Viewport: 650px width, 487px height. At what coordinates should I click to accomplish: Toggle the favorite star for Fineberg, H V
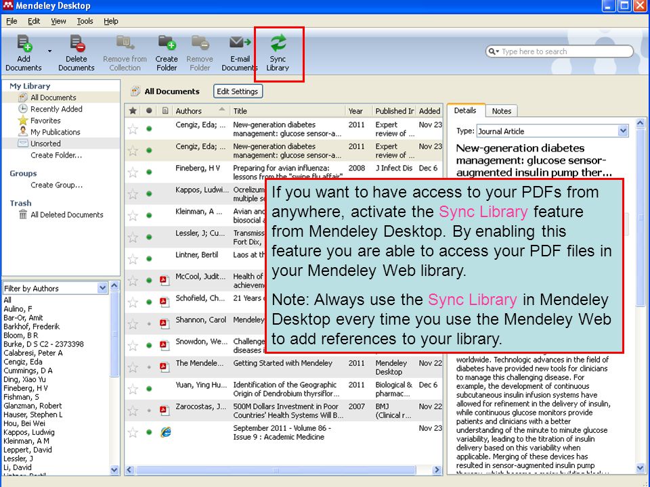133,172
